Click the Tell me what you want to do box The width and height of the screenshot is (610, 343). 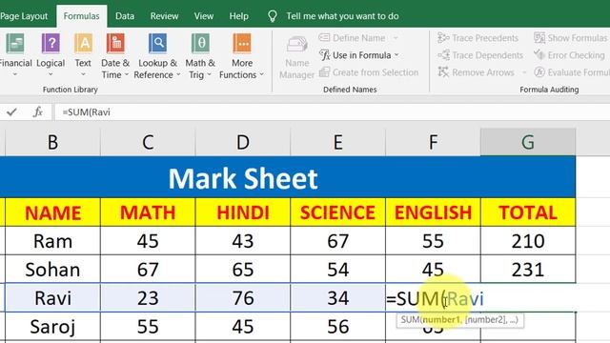click(x=342, y=16)
